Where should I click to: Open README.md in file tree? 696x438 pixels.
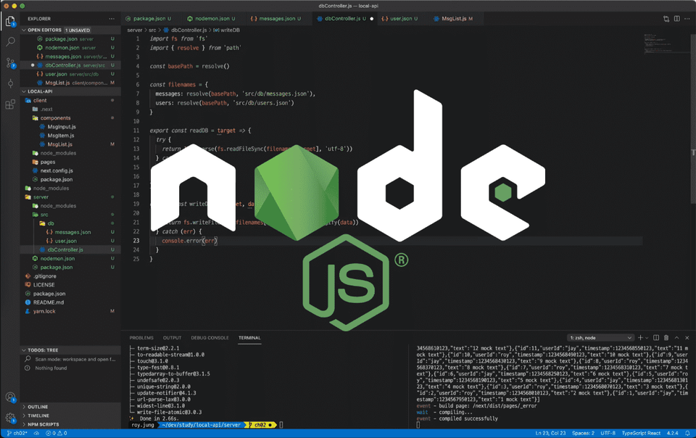[x=70, y=302]
